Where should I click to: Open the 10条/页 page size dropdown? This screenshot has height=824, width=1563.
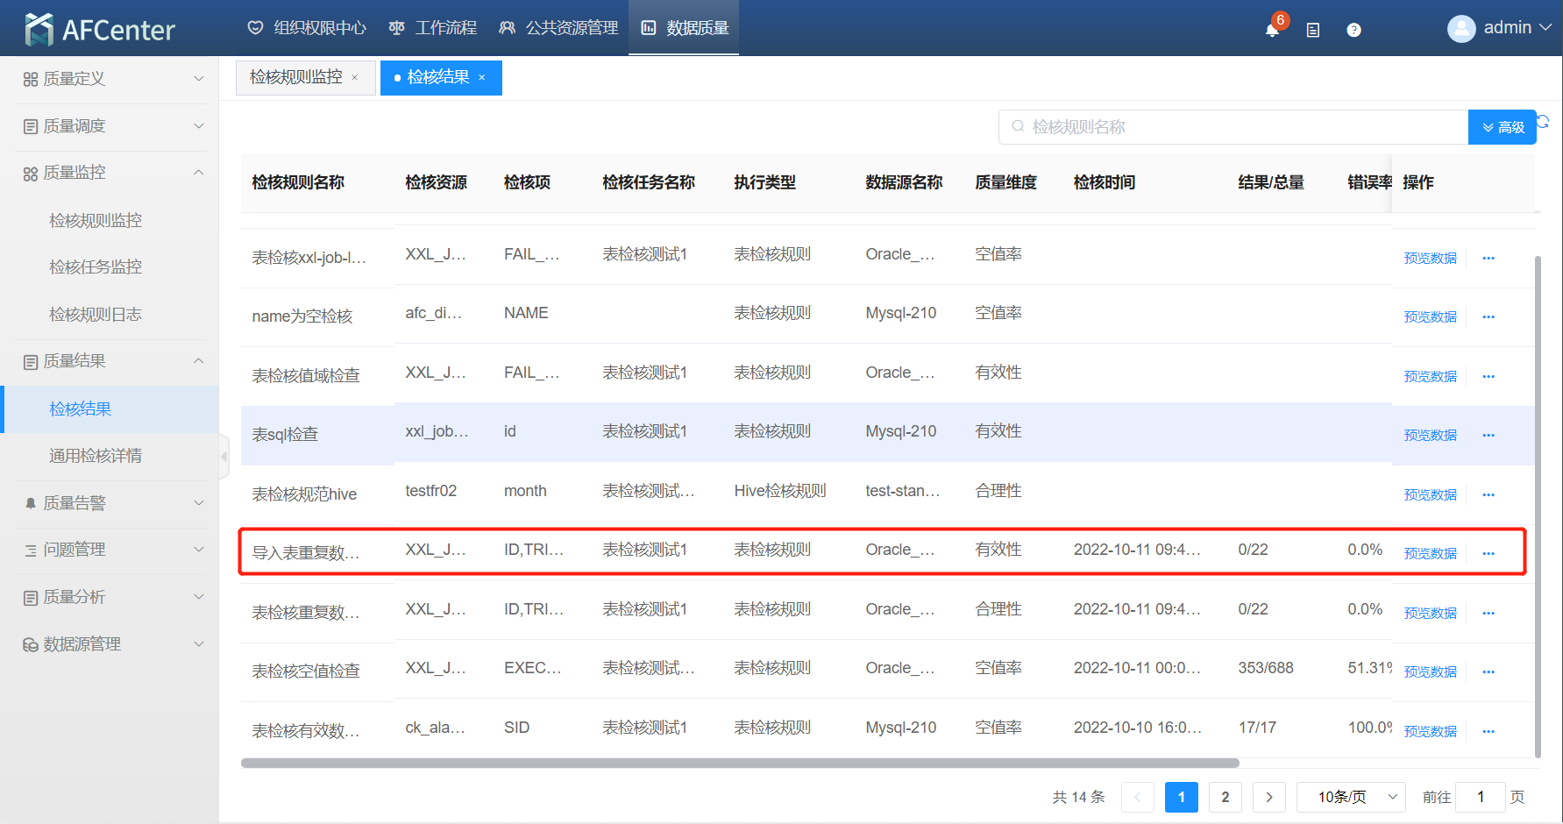(x=1351, y=797)
